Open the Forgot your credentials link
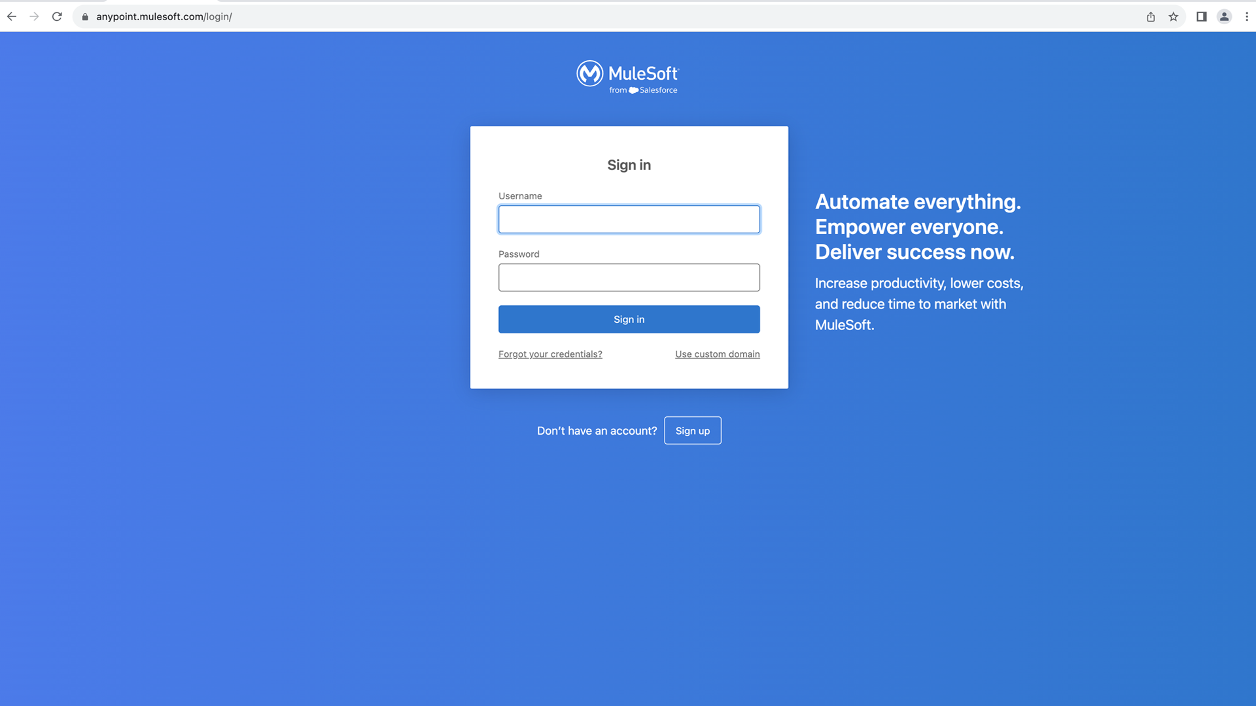Image resolution: width=1256 pixels, height=706 pixels. pyautogui.click(x=550, y=354)
